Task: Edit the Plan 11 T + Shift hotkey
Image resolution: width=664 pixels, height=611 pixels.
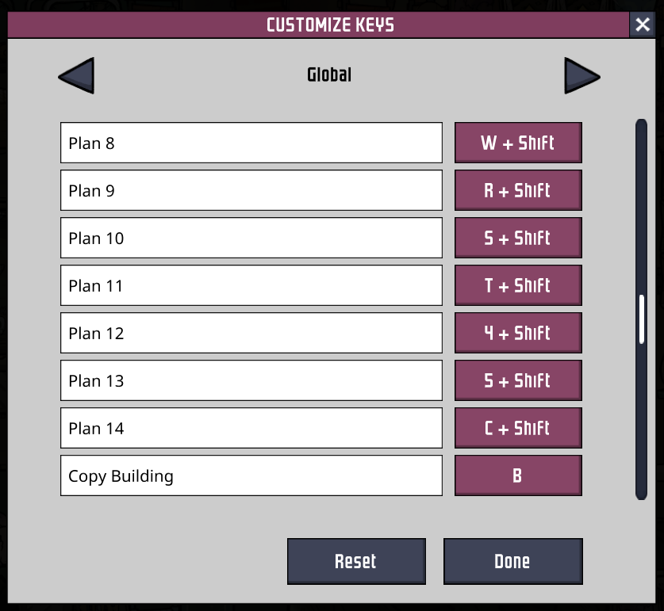Action: 518,285
